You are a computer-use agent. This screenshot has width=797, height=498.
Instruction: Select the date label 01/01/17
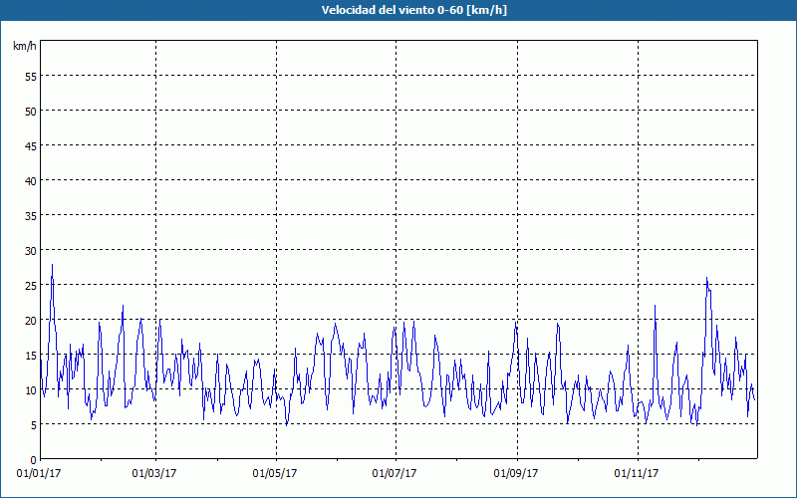coord(39,474)
